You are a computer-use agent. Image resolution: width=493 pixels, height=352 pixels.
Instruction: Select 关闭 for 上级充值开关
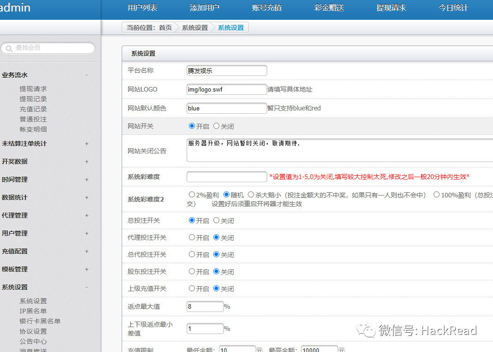tap(216, 288)
